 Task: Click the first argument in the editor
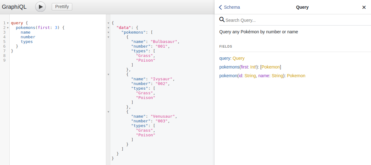coord(44,28)
